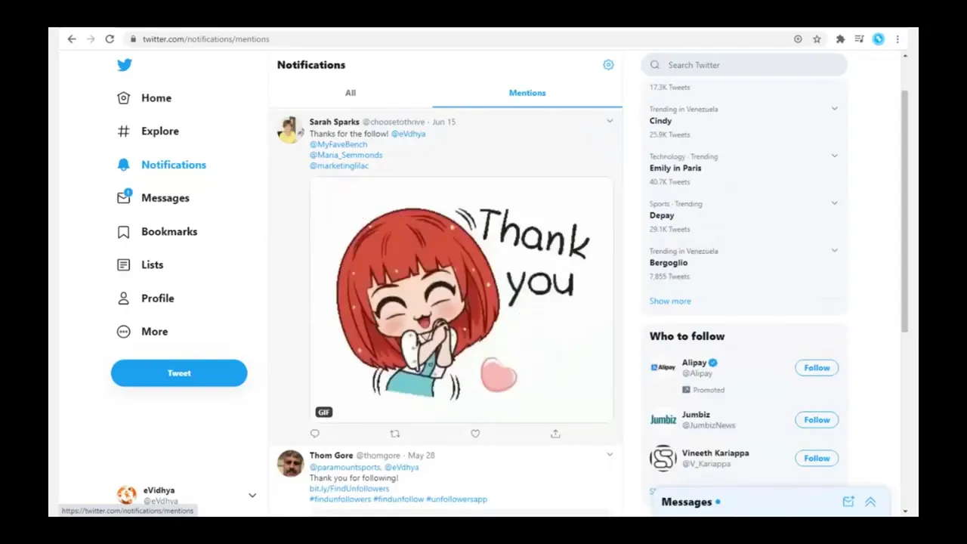This screenshot has width=967, height=544.
Task: Expand the Messages drawer
Action: point(870,502)
